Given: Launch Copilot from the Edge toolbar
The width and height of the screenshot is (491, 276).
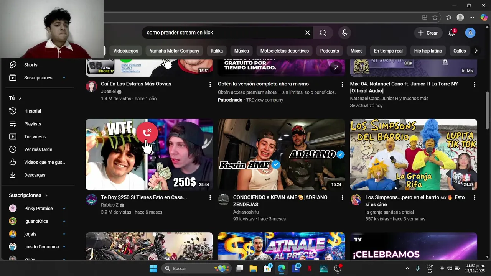Looking at the screenshot, I should coord(484,17).
